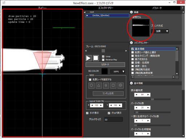Click the frame timeline slider thumb

[x=103, y=51]
